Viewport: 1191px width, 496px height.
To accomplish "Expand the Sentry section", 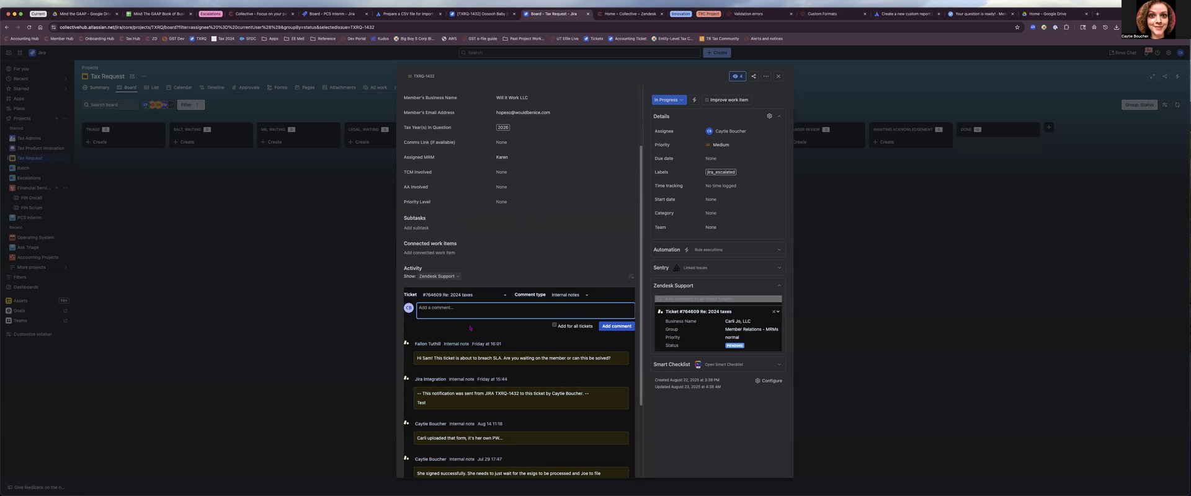I will [x=779, y=268].
